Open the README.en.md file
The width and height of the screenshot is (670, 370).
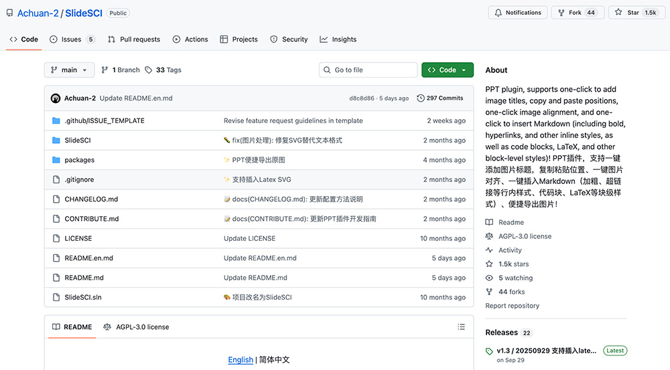[x=88, y=258]
